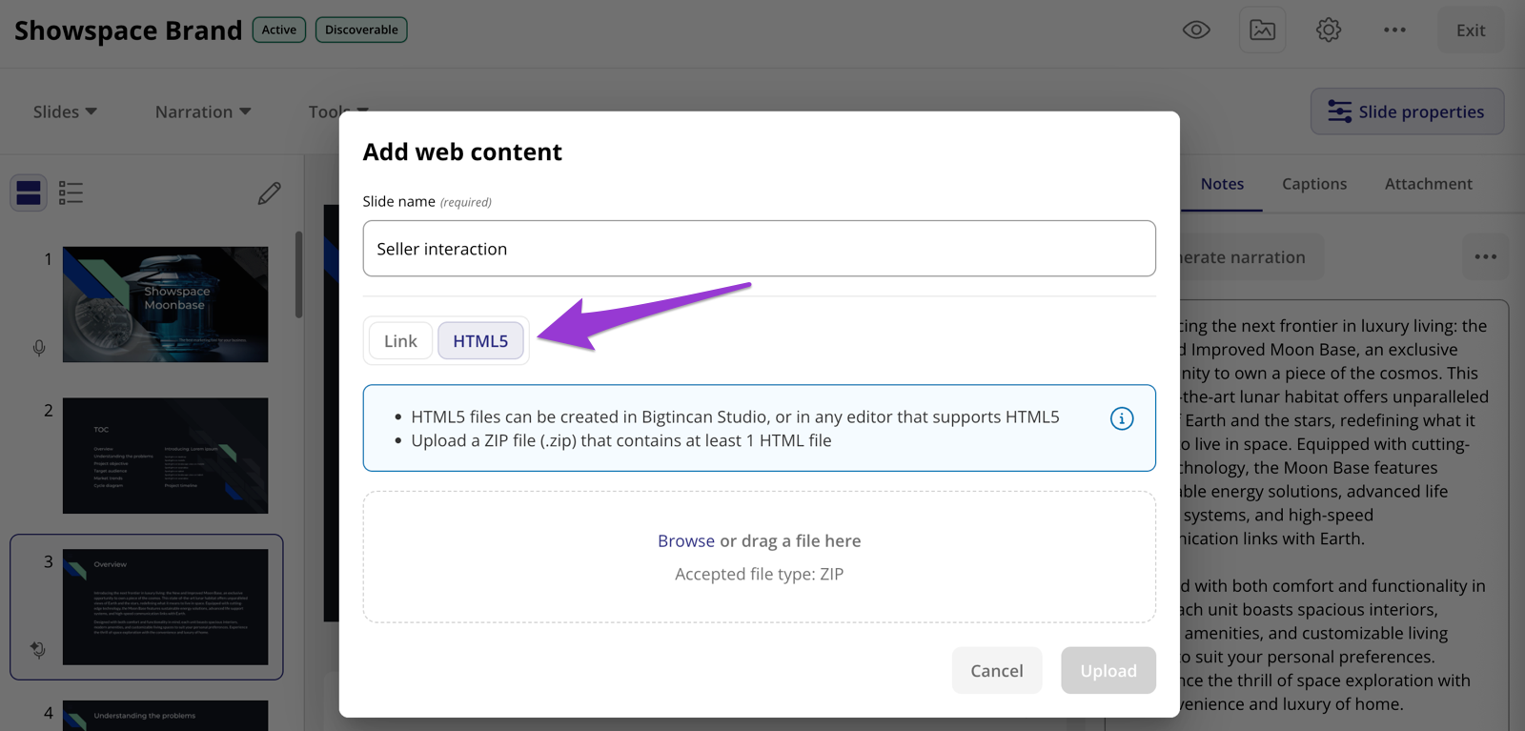
Task: Click the Add web content heading
Action: pos(462,152)
